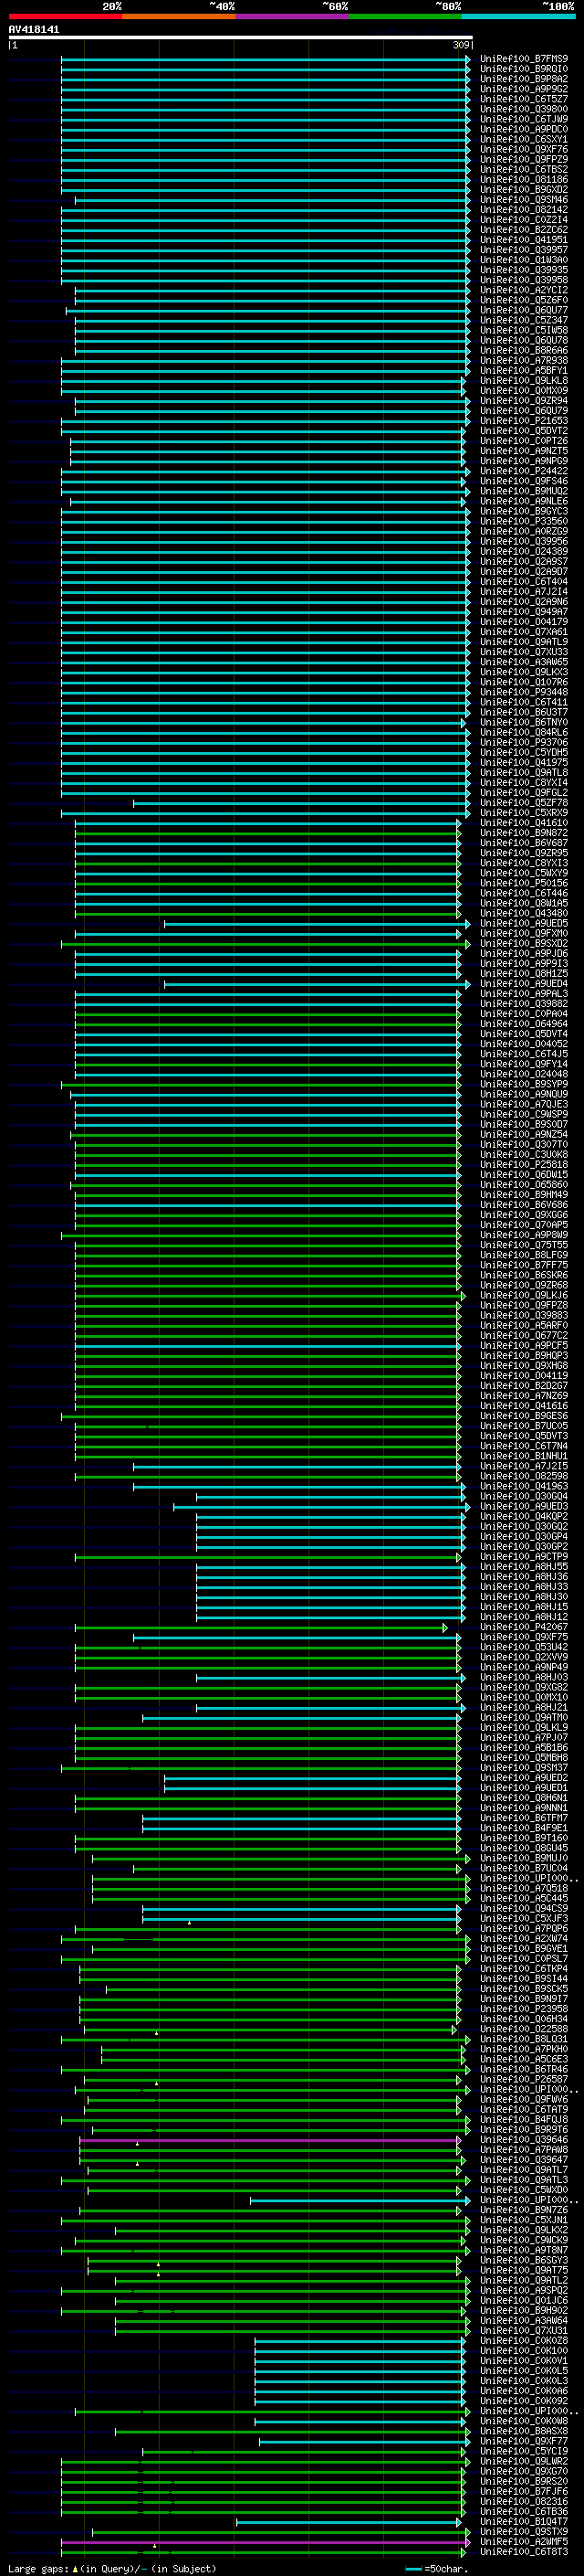Open hit UniRef100_B2ZC62
Image resolution: width=584 pixels, height=2576 pixels.
[x=524, y=230]
